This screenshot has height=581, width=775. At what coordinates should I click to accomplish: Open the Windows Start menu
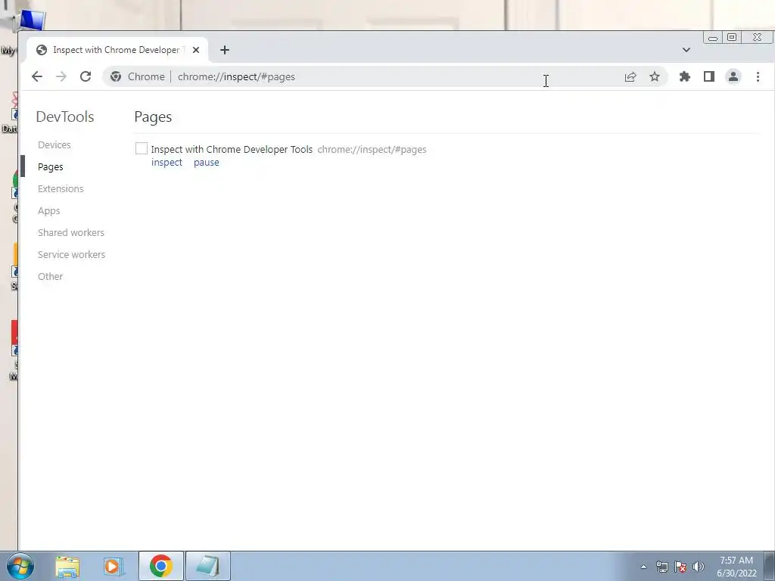[20, 566]
